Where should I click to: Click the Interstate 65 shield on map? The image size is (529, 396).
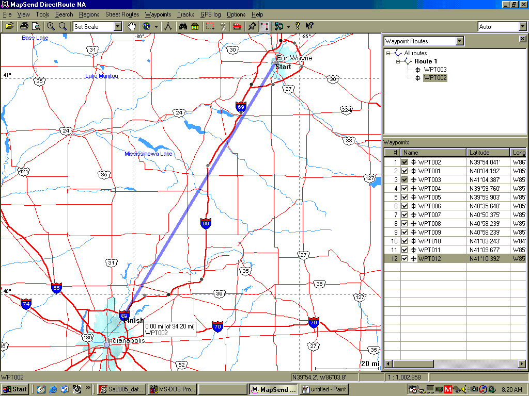[56, 288]
